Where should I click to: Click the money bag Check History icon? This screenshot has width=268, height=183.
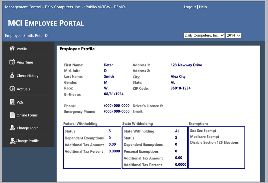[x=12, y=76]
